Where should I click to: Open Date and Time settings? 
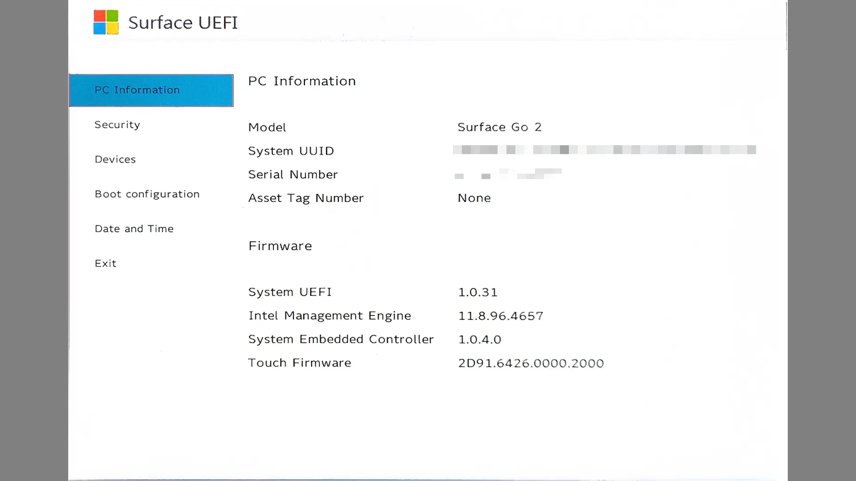tap(134, 229)
